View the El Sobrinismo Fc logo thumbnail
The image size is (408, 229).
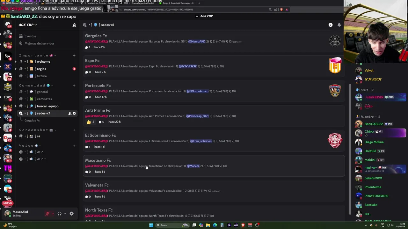[335, 141]
